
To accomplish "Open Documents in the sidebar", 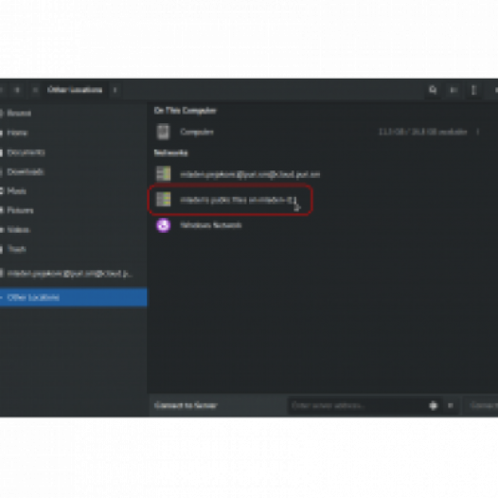I will tap(26, 152).
